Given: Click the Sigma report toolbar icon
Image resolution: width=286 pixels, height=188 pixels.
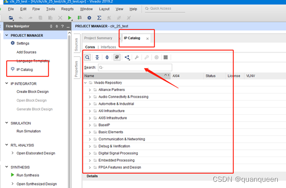Looking at the screenshot, I should 99,18.
